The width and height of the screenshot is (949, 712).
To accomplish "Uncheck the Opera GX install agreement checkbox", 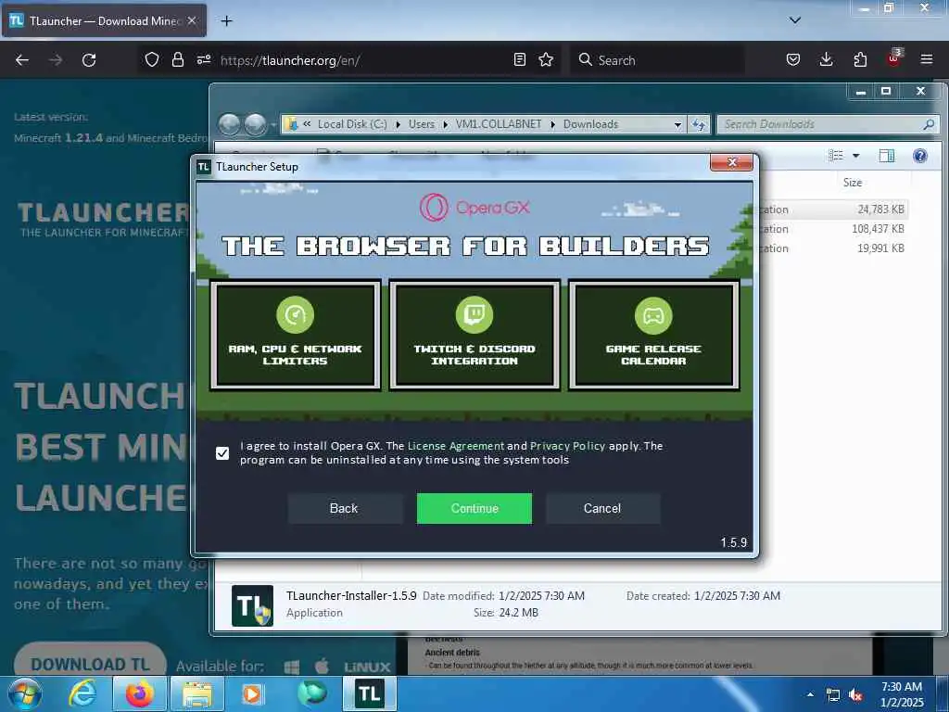I will point(222,452).
